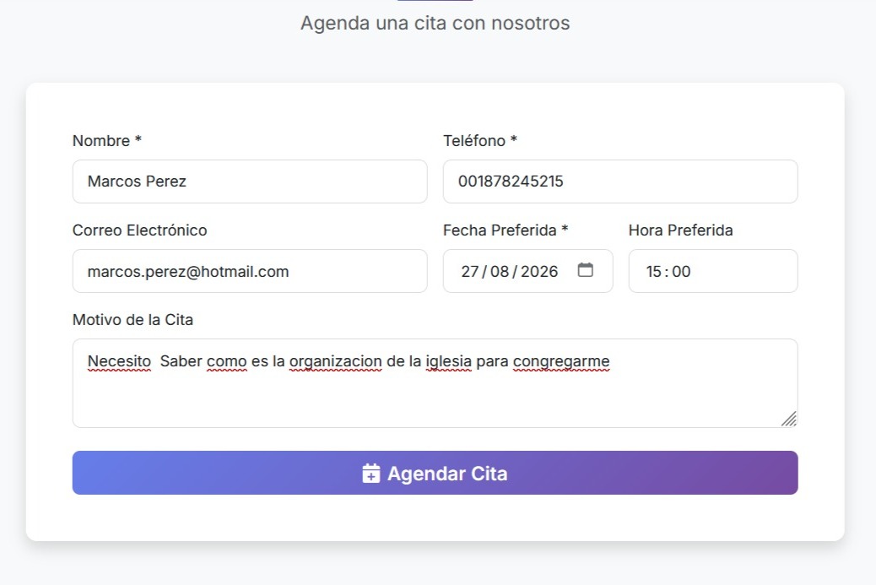Click the underlined word iglesia

(449, 361)
